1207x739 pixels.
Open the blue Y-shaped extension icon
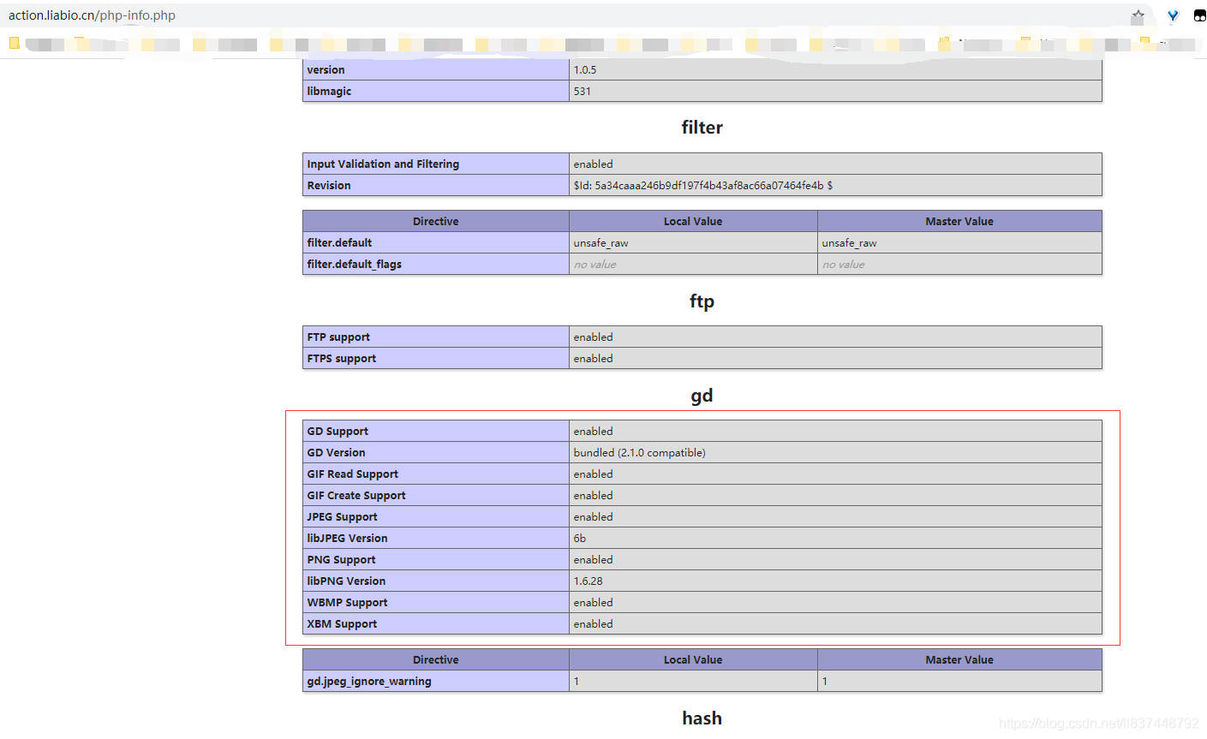coord(1173,15)
